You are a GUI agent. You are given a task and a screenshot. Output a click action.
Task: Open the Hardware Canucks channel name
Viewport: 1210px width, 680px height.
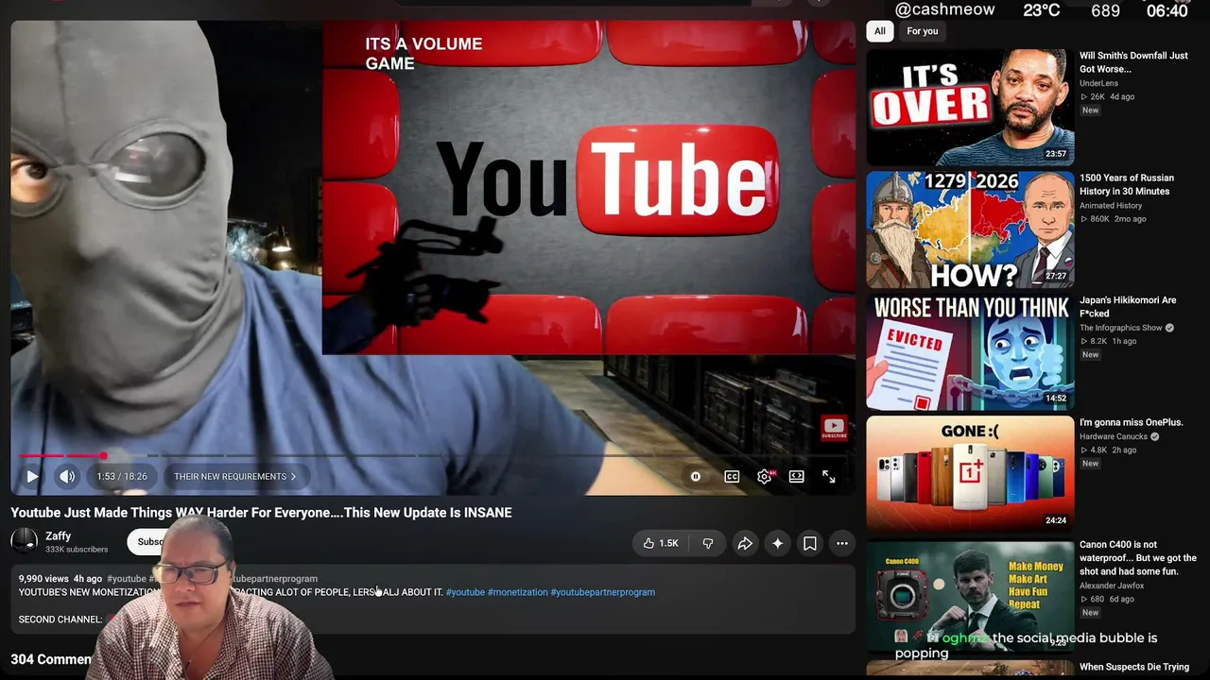(1114, 436)
